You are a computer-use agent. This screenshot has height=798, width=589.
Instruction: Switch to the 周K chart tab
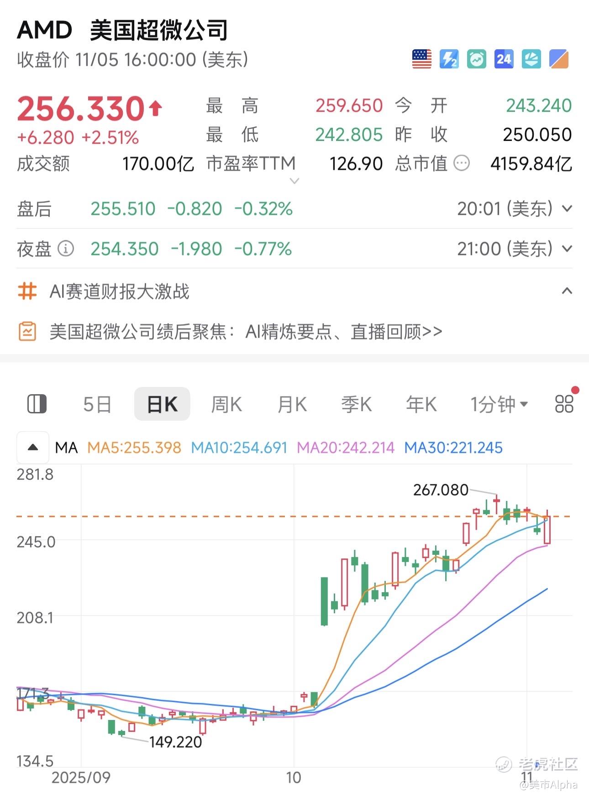tap(226, 404)
